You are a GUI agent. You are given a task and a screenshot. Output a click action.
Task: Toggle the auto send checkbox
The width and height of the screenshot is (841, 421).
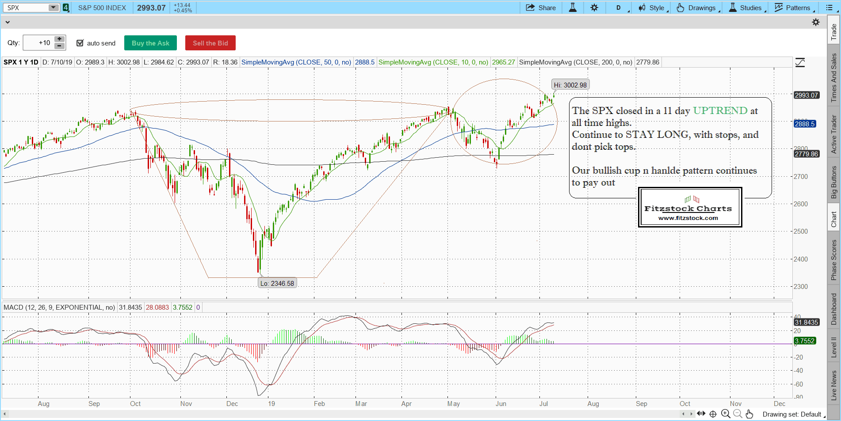coord(80,43)
